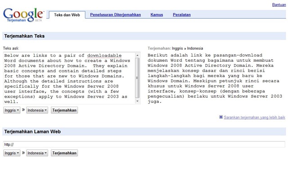Open the Inggris dropdown under text box
Image resolution: width=288 pixels, height=176 pixels.
point(12,110)
